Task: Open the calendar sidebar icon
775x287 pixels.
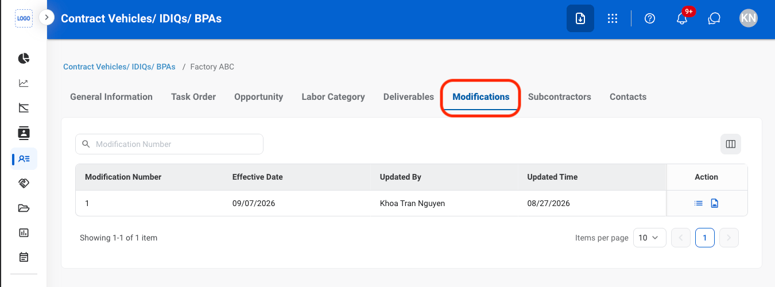Action: point(24,257)
